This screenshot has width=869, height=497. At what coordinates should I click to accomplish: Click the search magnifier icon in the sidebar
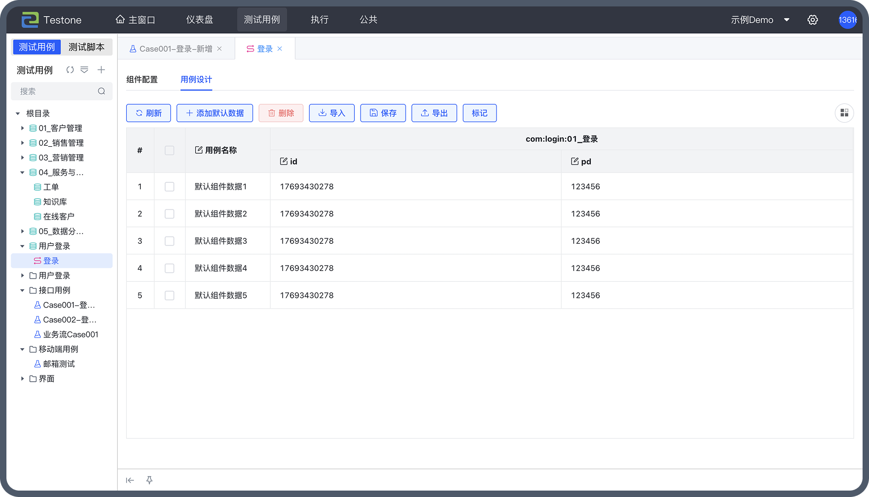[x=102, y=92]
